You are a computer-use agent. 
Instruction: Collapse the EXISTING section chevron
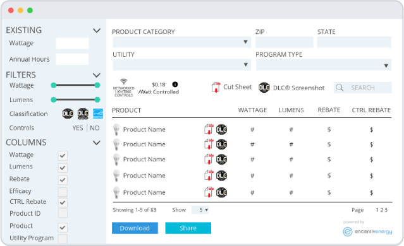pos(97,30)
